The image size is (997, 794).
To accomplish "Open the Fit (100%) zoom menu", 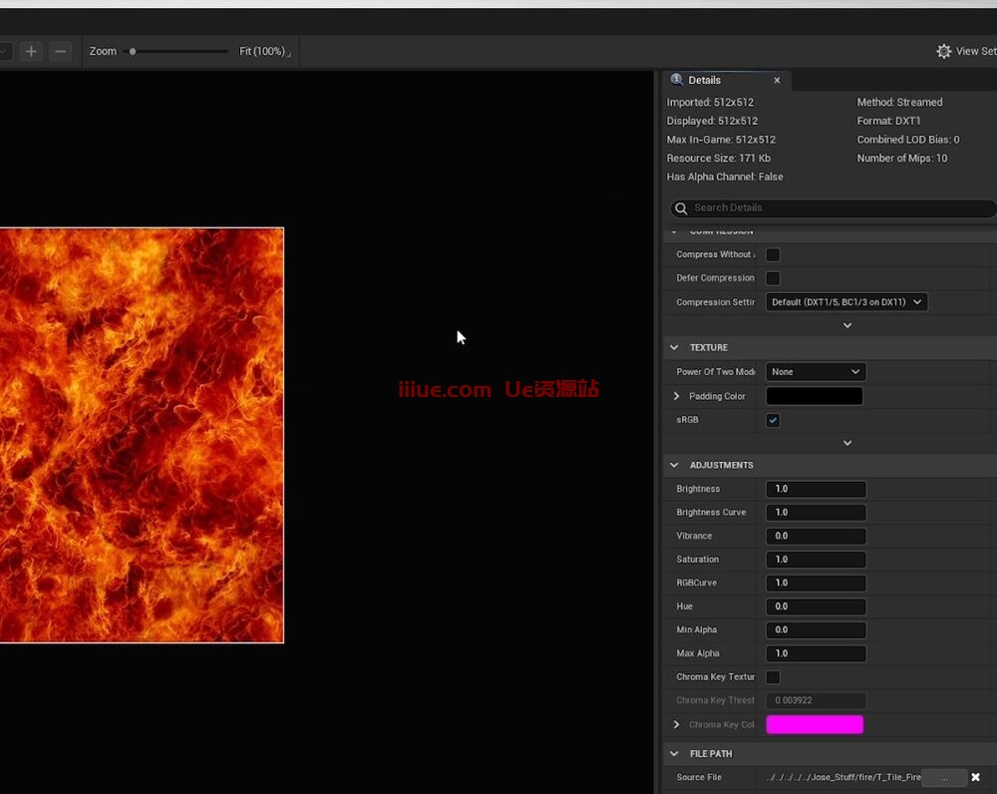I will [x=264, y=51].
